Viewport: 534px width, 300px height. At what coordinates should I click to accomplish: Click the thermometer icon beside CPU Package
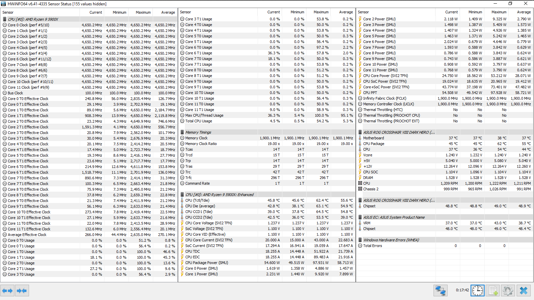click(x=360, y=144)
